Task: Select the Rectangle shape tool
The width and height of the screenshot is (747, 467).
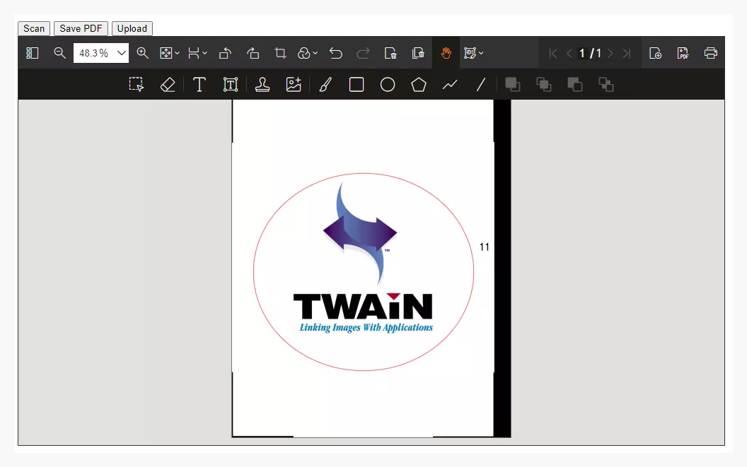Action: tap(357, 85)
